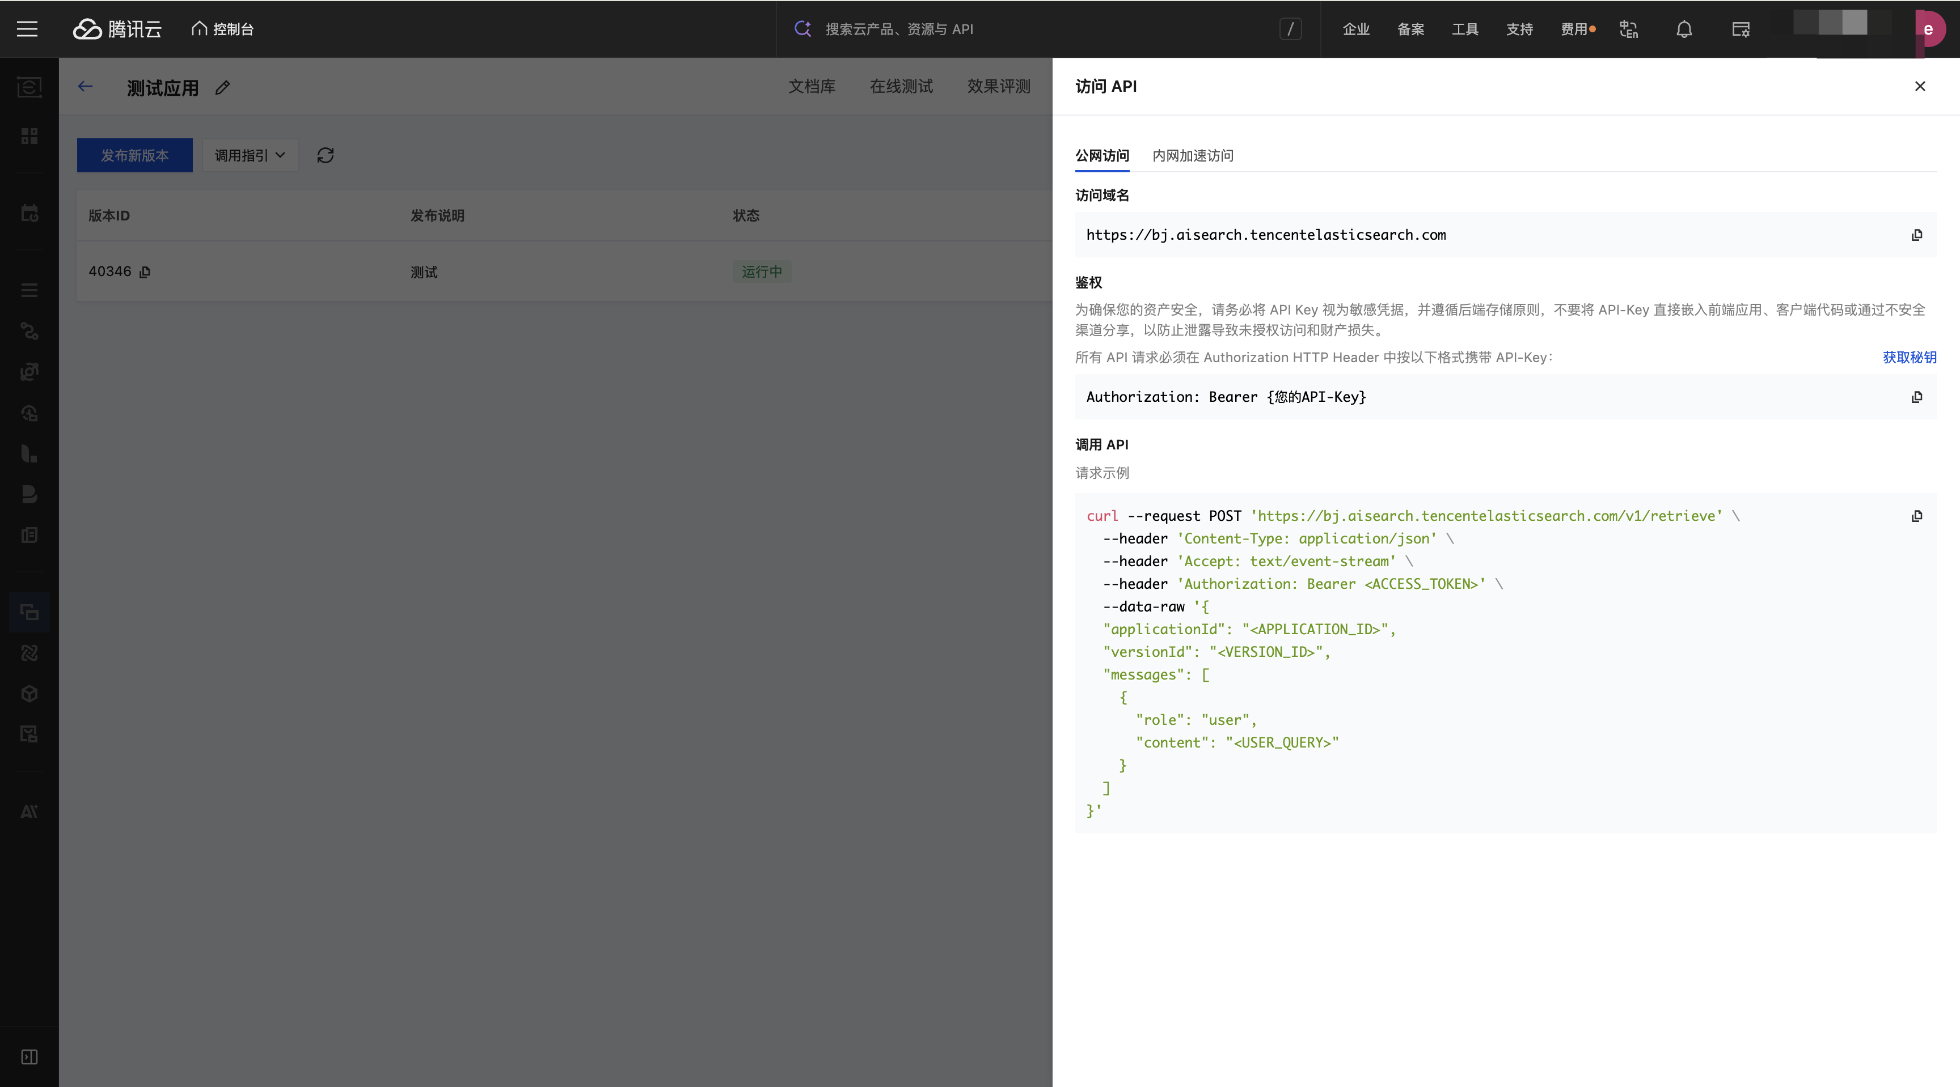Viewport: 1960px width, 1087px height.
Task: Open the sidebar document list icon
Action: [x=29, y=535]
